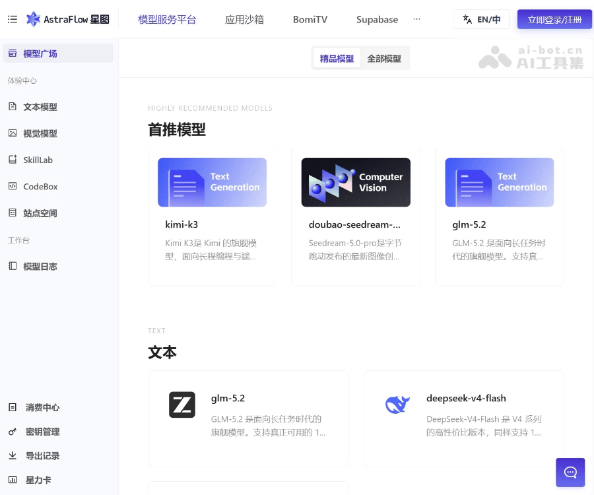Click the 密钥管理 key icon
This screenshot has height=495, width=594.
(x=13, y=432)
